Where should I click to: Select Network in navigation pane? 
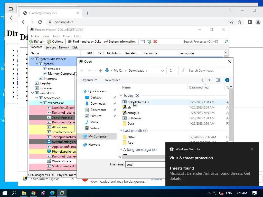tap(94, 145)
